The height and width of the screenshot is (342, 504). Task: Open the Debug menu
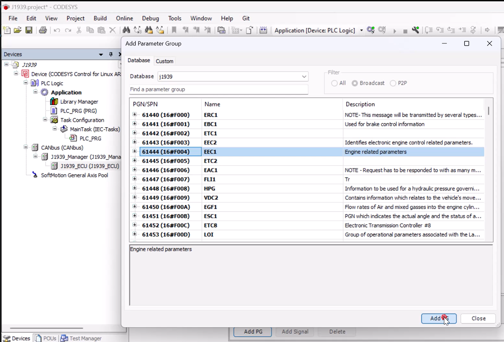tap(150, 18)
